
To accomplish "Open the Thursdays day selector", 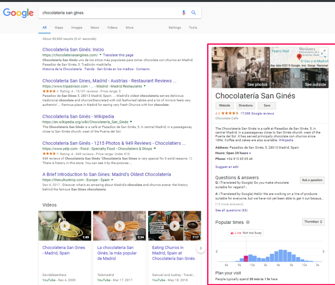I will click(x=313, y=222).
